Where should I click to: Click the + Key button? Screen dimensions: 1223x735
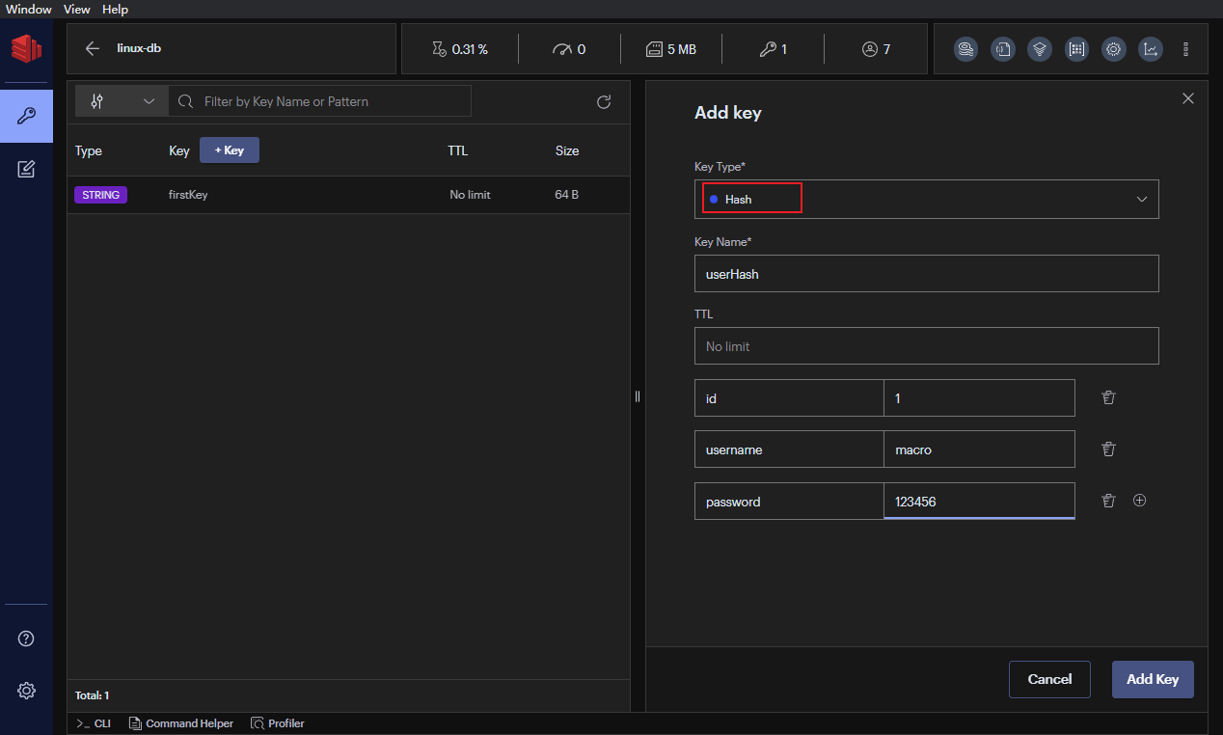(230, 150)
